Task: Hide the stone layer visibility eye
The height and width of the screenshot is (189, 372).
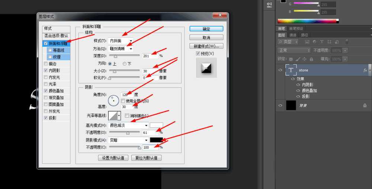Action: point(280,70)
